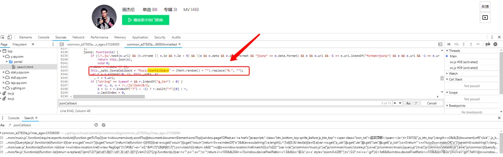Image resolution: width=503 pixels, height=157 pixels.
Task: Expand the stdl.qq.com domain node
Action: tap(4, 77)
